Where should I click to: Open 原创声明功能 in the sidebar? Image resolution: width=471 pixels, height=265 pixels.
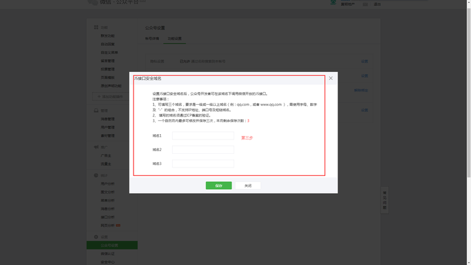pos(111,86)
